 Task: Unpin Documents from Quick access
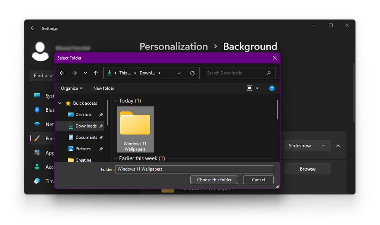point(101,137)
